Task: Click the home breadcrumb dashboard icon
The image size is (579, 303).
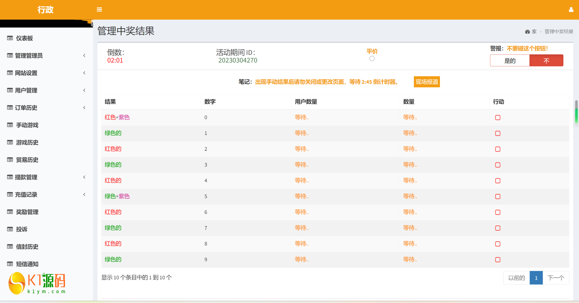Action: (x=527, y=32)
